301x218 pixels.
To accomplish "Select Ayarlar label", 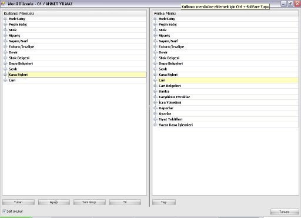I will 165,113.
